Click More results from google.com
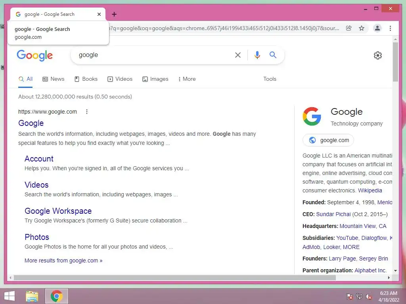Viewport: 406px width, 304px height. point(63,260)
